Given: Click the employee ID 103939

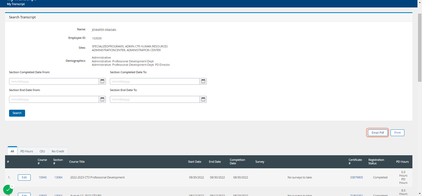Looking at the screenshot, I should coord(97,38).
